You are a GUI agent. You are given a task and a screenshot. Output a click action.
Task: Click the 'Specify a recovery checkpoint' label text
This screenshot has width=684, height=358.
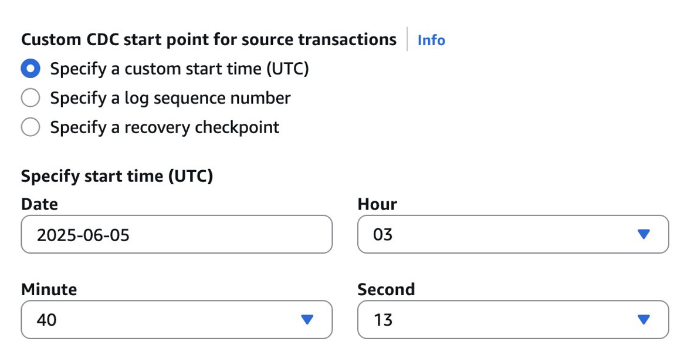pos(164,127)
